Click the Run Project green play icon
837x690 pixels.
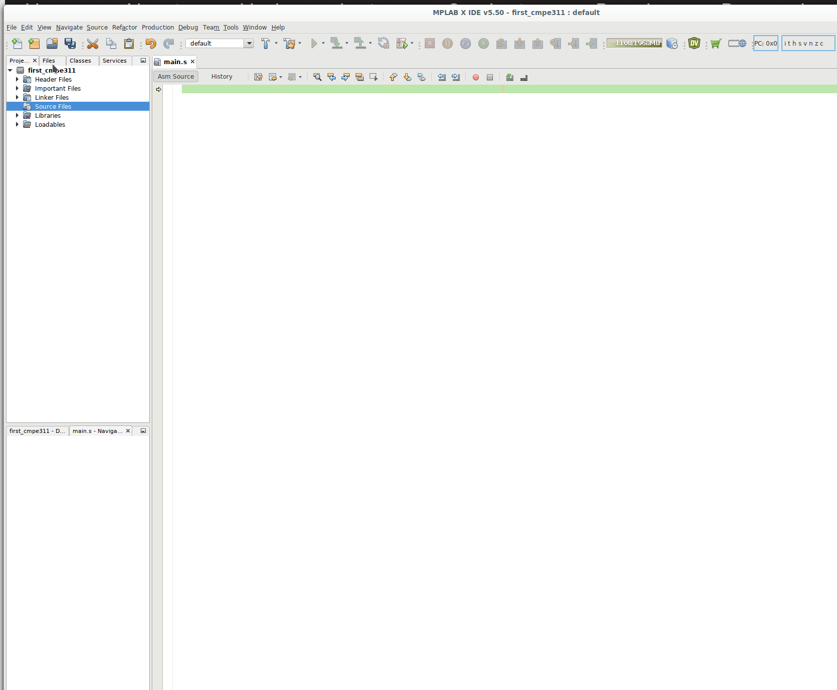[x=314, y=44]
